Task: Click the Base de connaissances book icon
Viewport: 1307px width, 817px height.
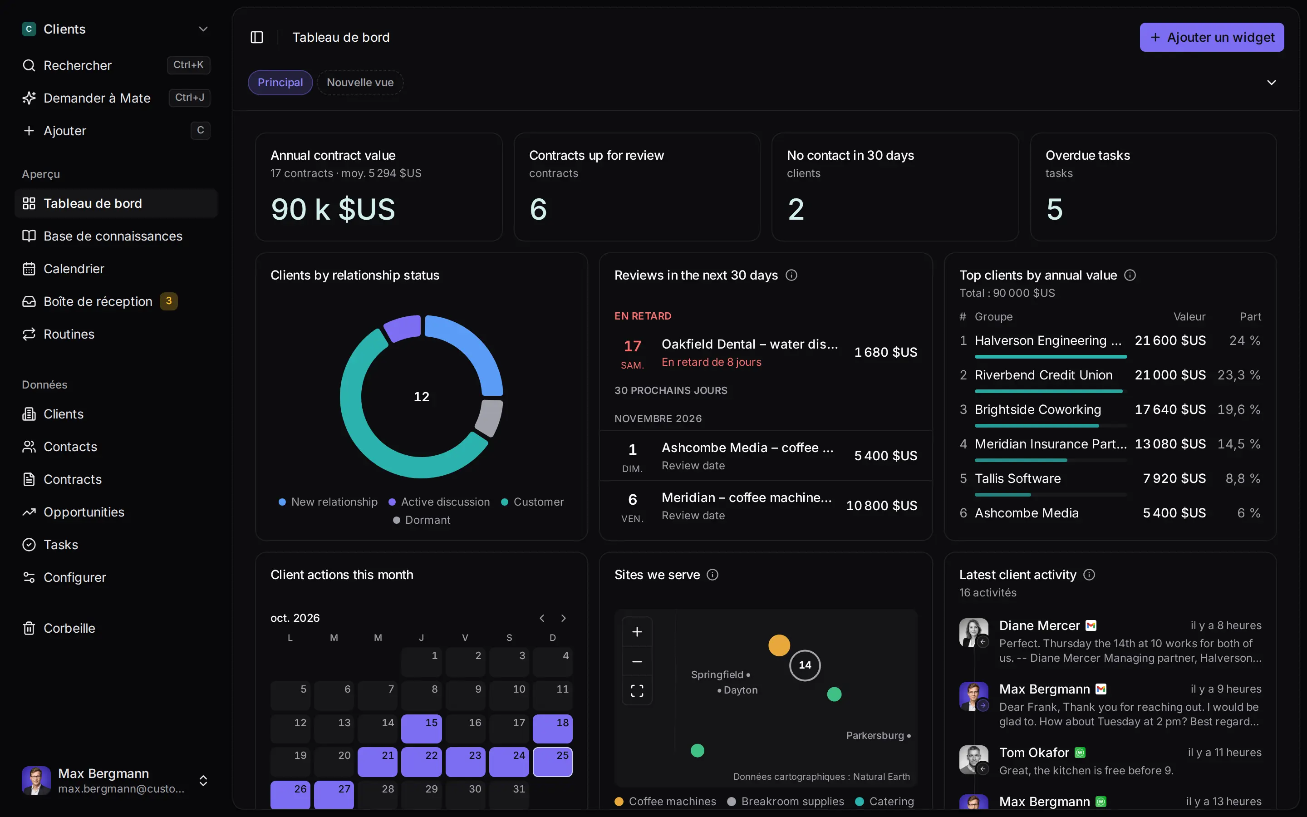Action: (x=29, y=236)
